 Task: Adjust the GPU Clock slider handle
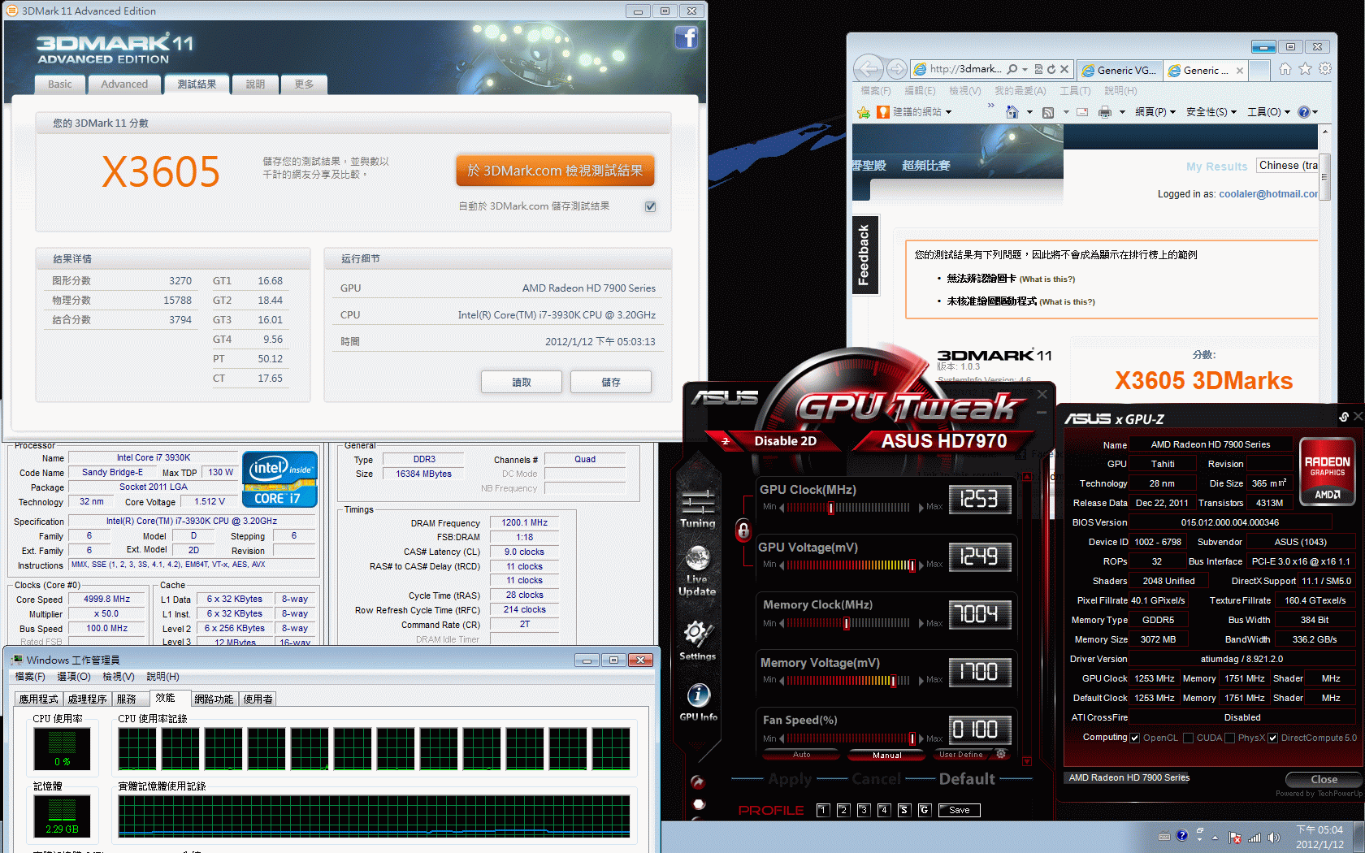(x=831, y=508)
